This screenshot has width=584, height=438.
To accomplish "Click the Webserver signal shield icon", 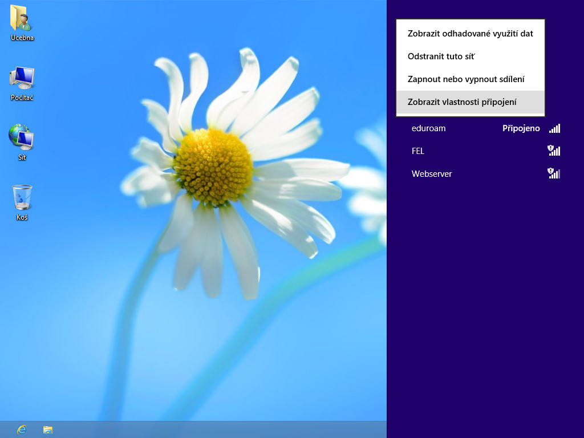I will click(x=554, y=173).
